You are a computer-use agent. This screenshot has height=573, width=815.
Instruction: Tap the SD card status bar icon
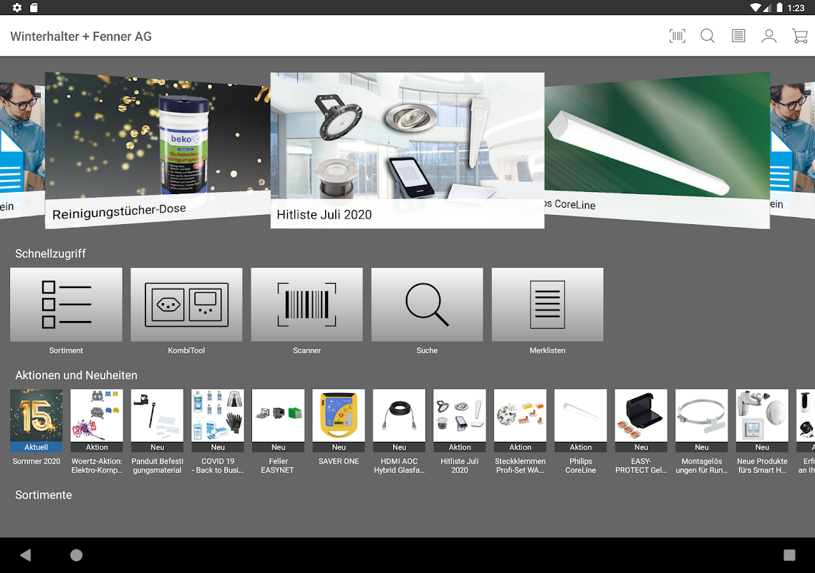34,7
